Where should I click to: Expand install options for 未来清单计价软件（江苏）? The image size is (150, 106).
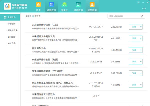pyautogui.click(x=141, y=27)
